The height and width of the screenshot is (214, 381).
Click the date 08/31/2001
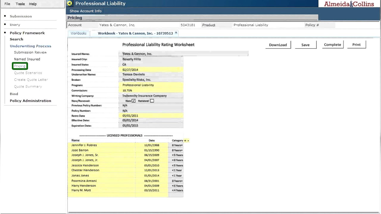152,181
